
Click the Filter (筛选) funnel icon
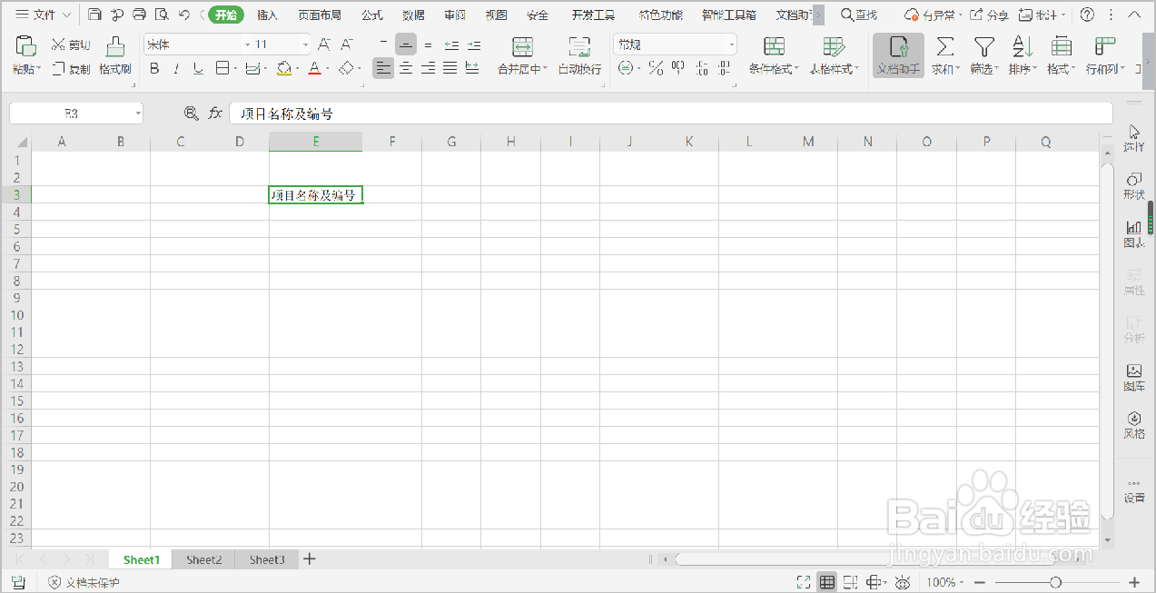983,46
